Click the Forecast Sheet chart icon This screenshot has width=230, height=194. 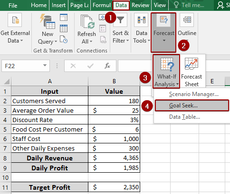(192, 63)
